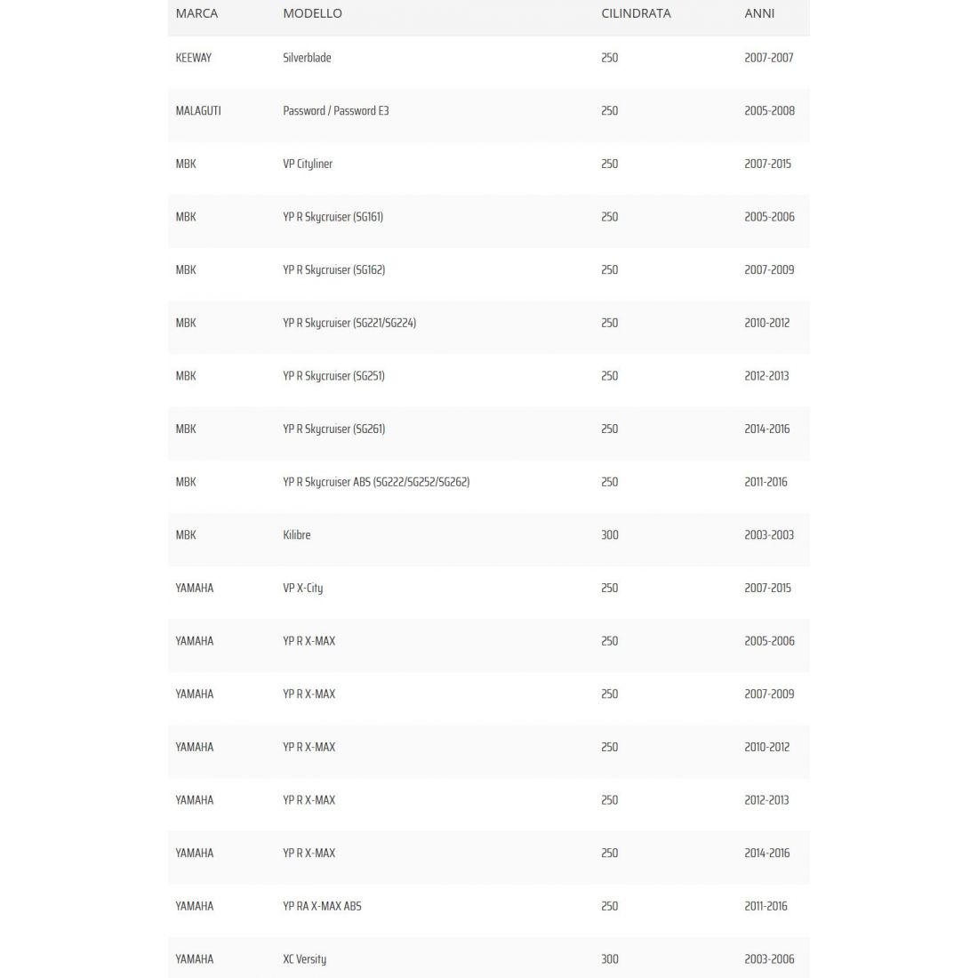Click the VP X-City model
This screenshot has width=978, height=978.
click(302, 588)
